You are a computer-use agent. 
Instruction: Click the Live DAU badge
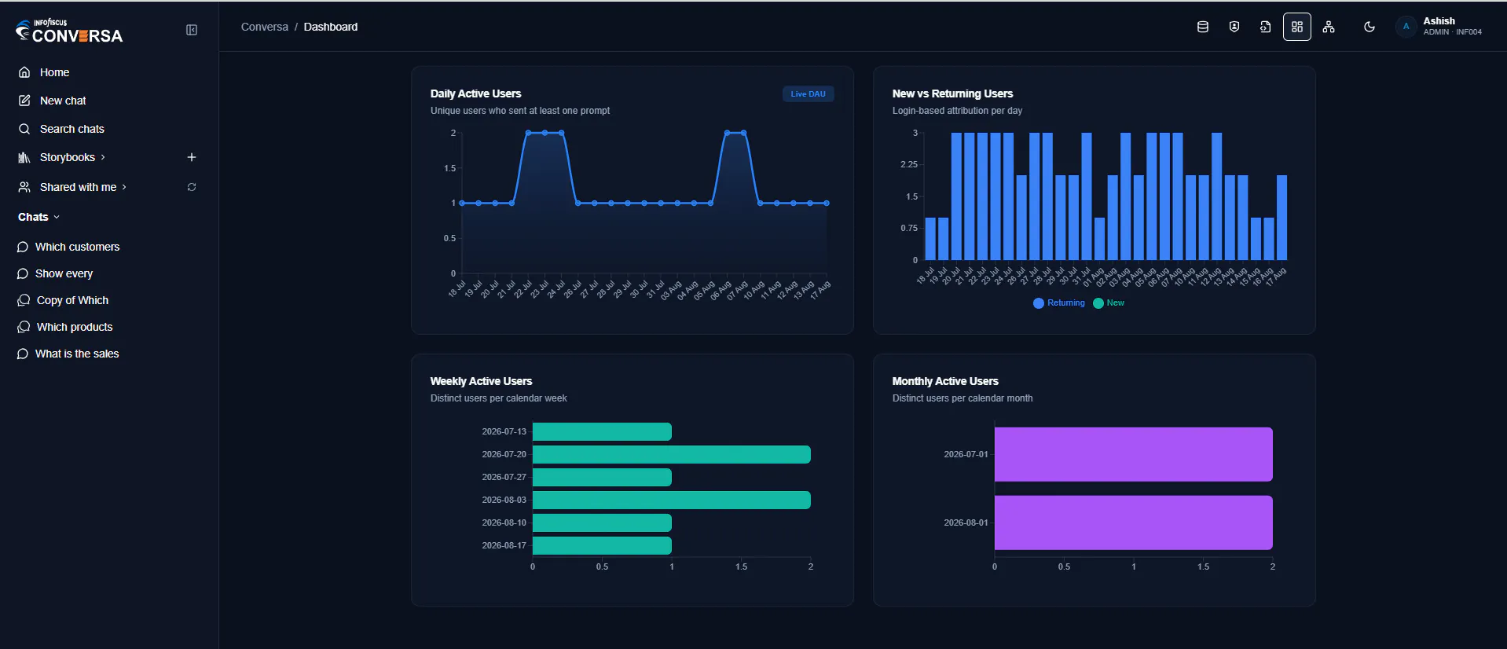(808, 94)
